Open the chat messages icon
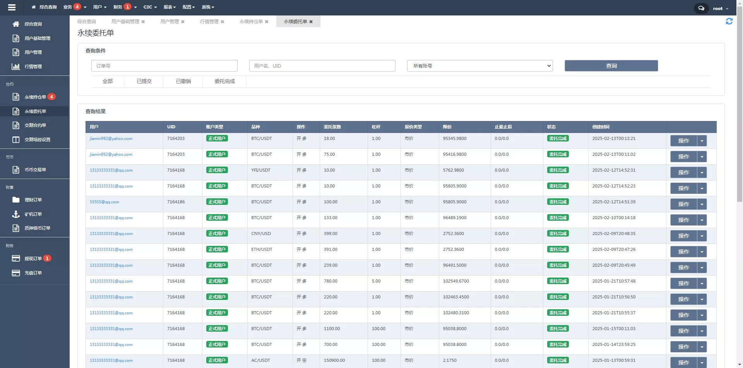 click(x=701, y=8)
